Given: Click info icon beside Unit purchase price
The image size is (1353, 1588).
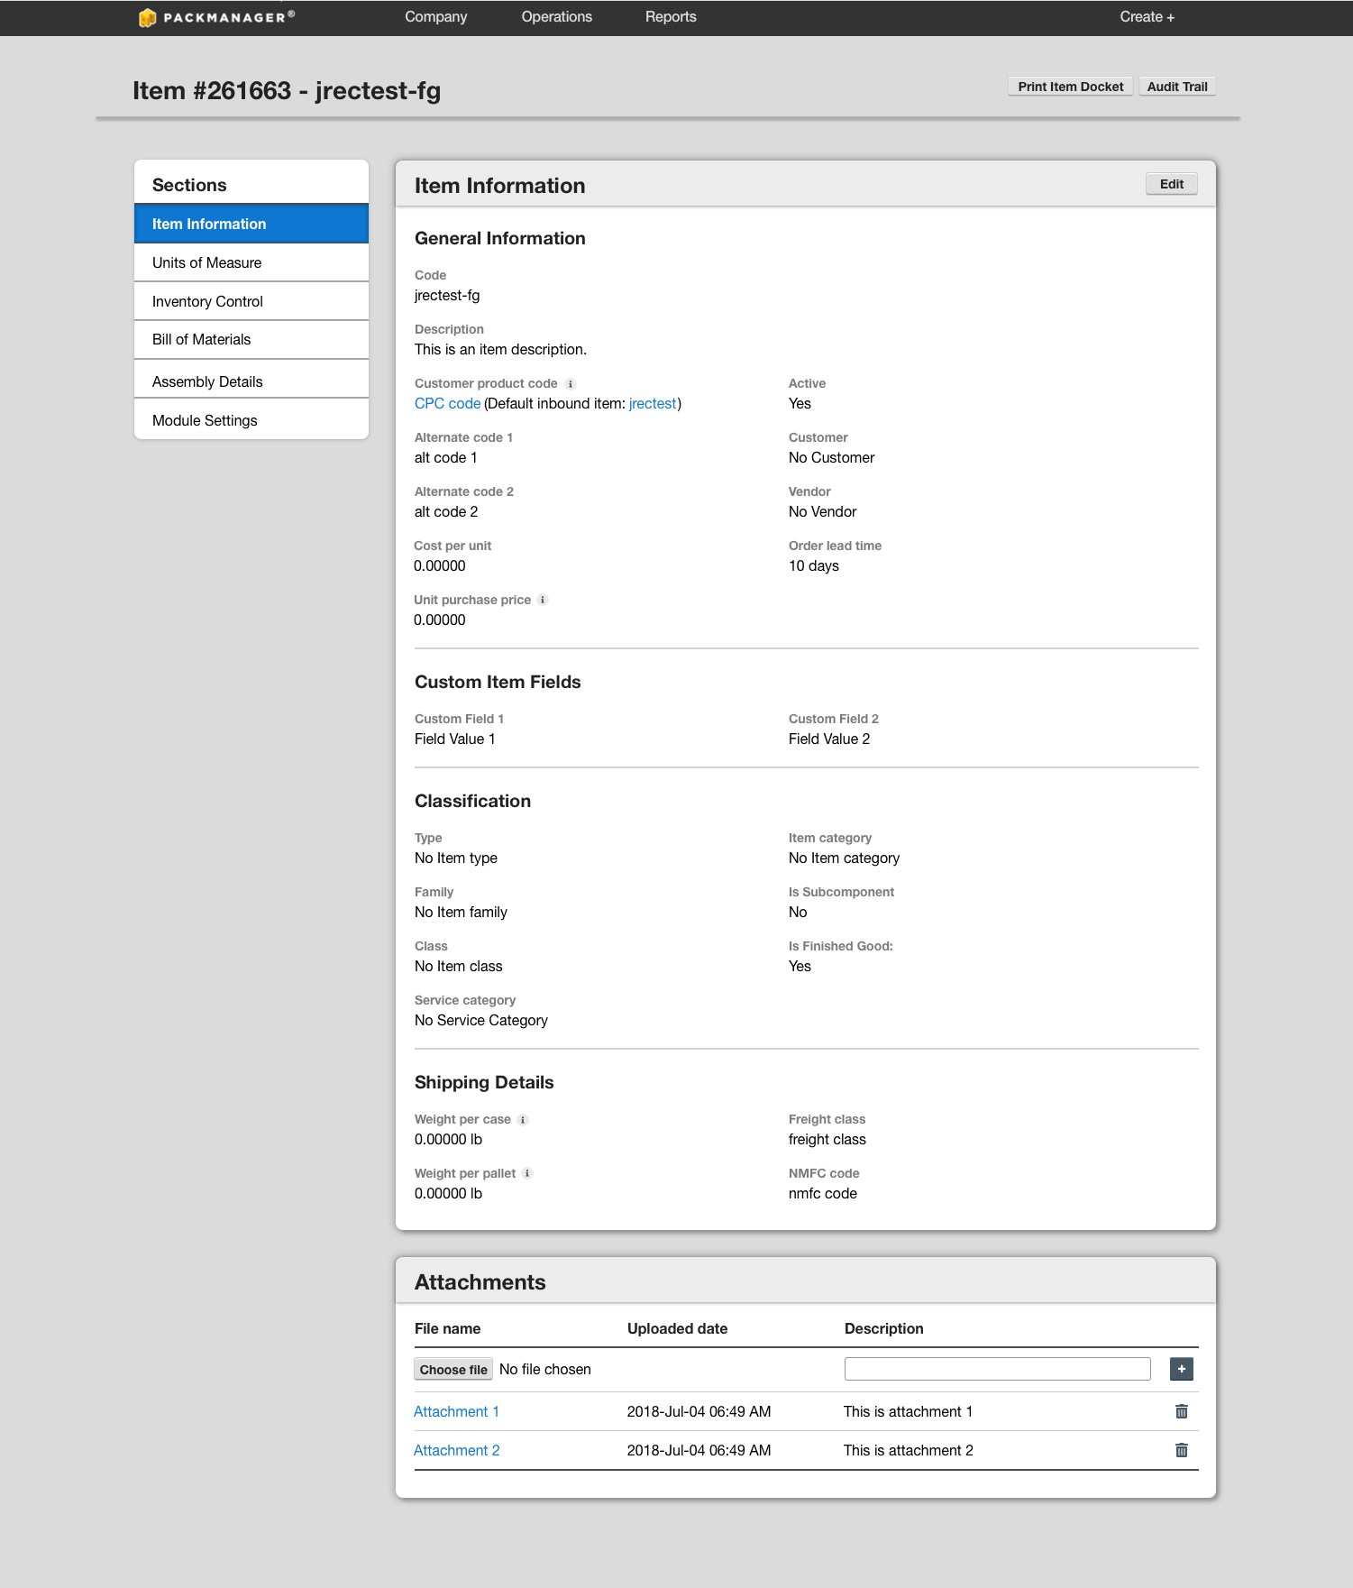Looking at the screenshot, I should (543, 600).
